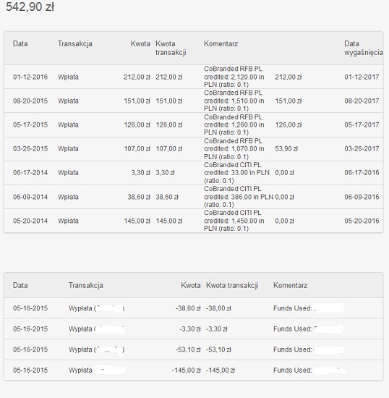The width and height of the screenshot is (389, 398).
Task: Select the 01-12-2016 deposit row date
Action: click(30, 77)
